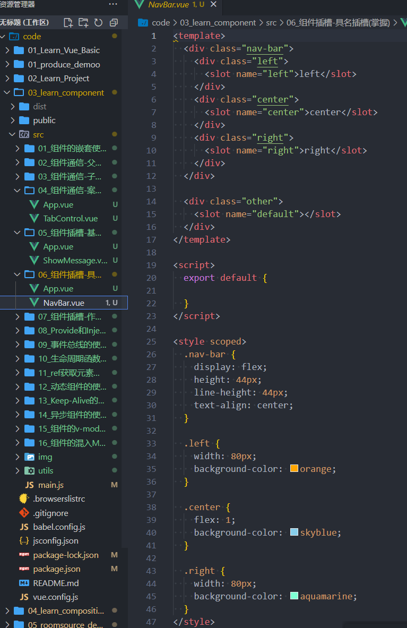This screenshot has width=407, height=628.
Task: Open the .browserslistrc file
Action: (x=59, y=498)
